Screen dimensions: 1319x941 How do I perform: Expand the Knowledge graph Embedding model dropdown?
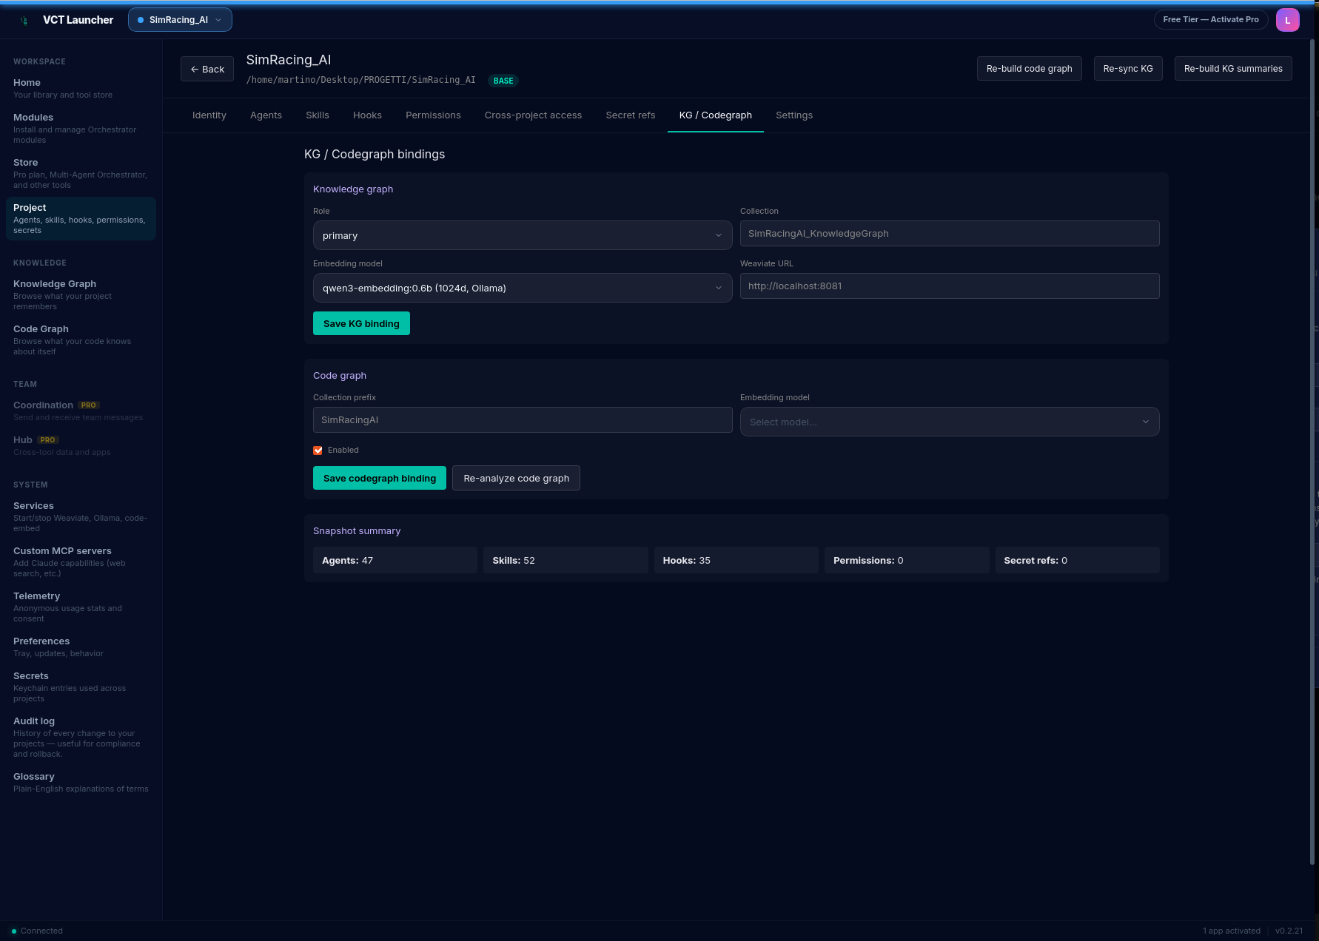click(x=523, y=288)
